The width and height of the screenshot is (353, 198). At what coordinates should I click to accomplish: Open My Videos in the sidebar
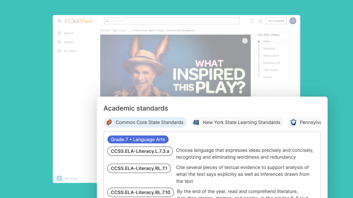(70, 51)
